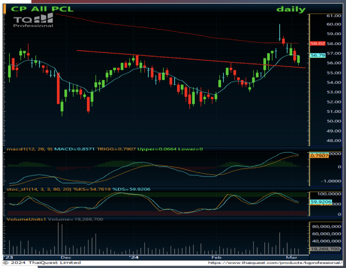Screen dimensions: 346x268
Task: Open the thaiquest.com tqprofessional link
Action: click(x=275, y=263)
